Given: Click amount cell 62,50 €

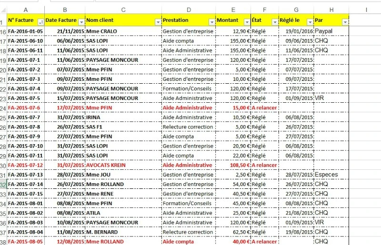Looking at the screenshot, I should (233, 232).
